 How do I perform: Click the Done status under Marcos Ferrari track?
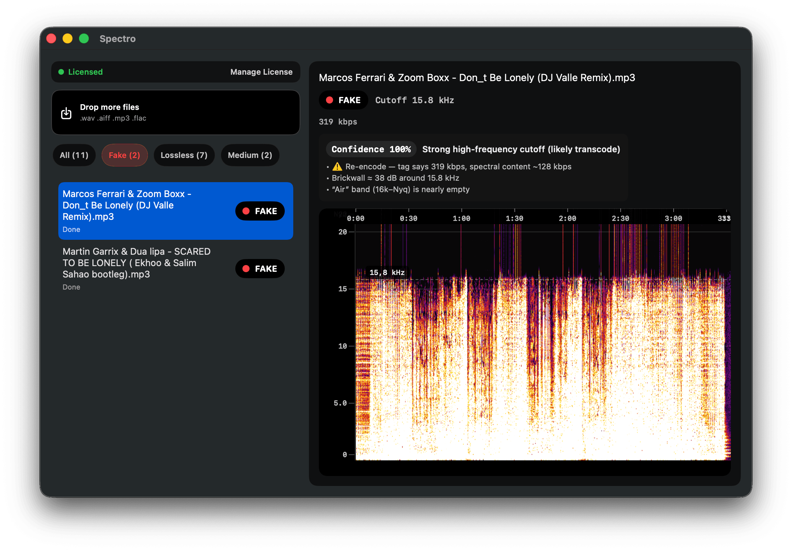[71, 229]
